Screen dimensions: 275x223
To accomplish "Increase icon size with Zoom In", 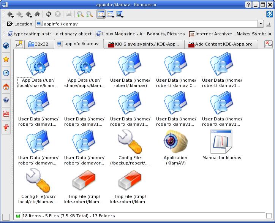I will tap(80, 14).
